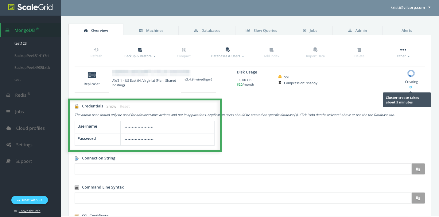Switch to the Admin tab
This screenshot has height=217, width=439.
click(357, 30)
